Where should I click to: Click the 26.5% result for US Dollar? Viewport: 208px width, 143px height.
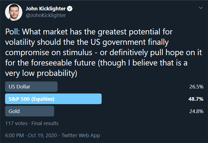(196, 87)
